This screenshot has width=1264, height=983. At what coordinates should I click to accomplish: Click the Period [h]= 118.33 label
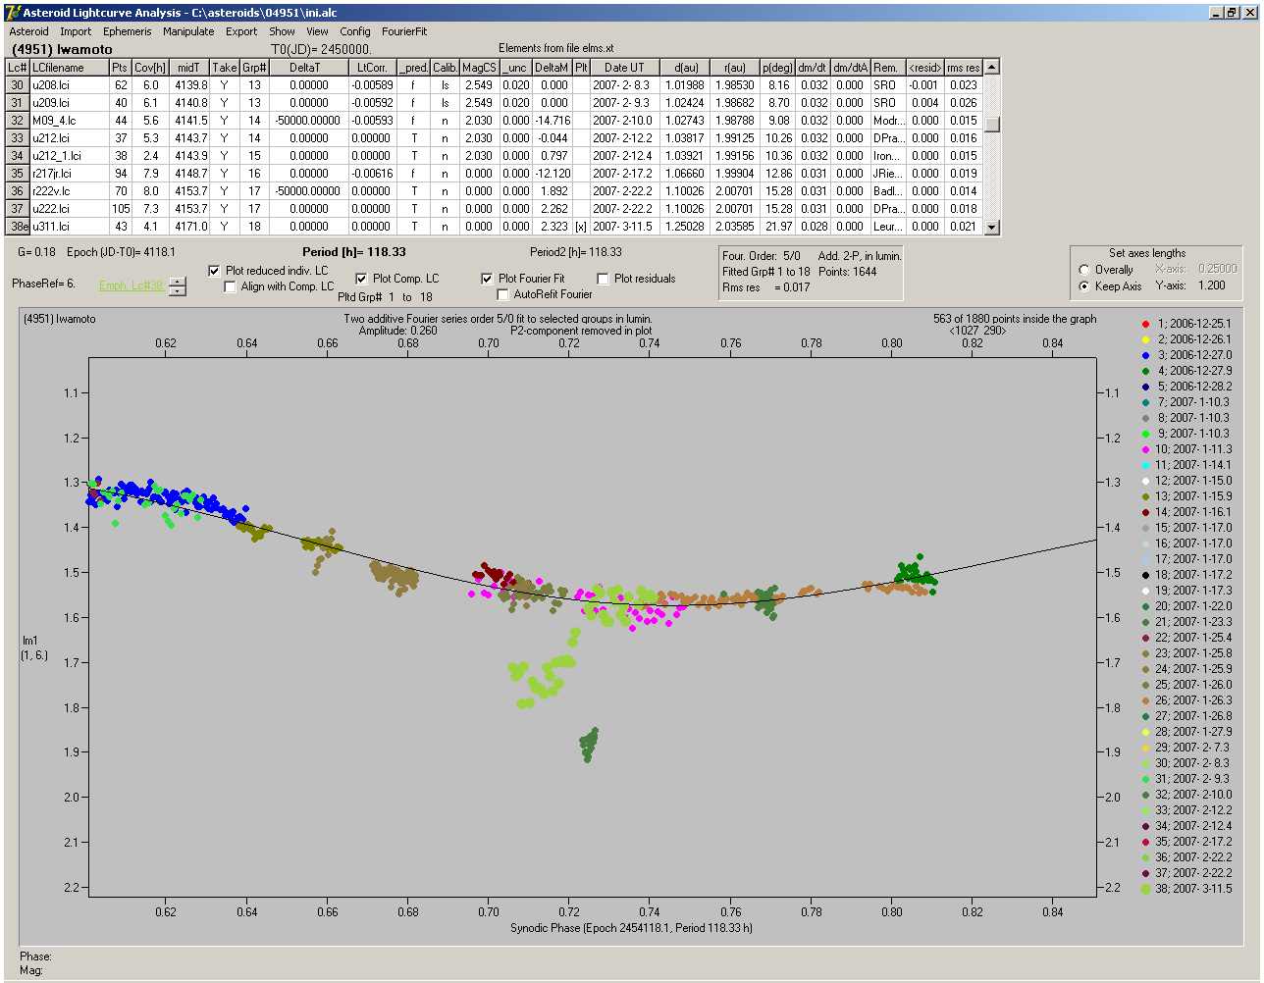click(354, 252)
